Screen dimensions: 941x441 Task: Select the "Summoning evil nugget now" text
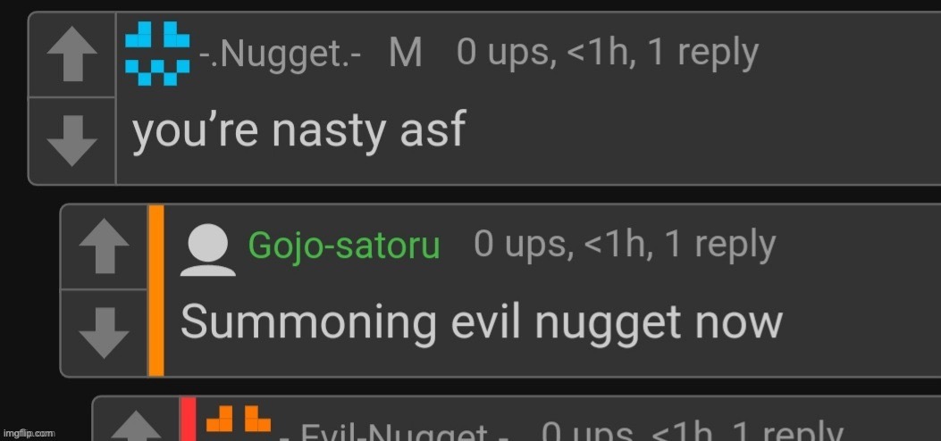tap(482, 322)
